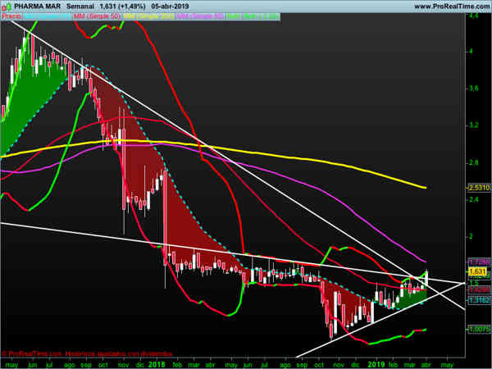Click the chart icon beside PHARMA MAR title
Viewport: 492px width, 369px height.
coord(7,7)
